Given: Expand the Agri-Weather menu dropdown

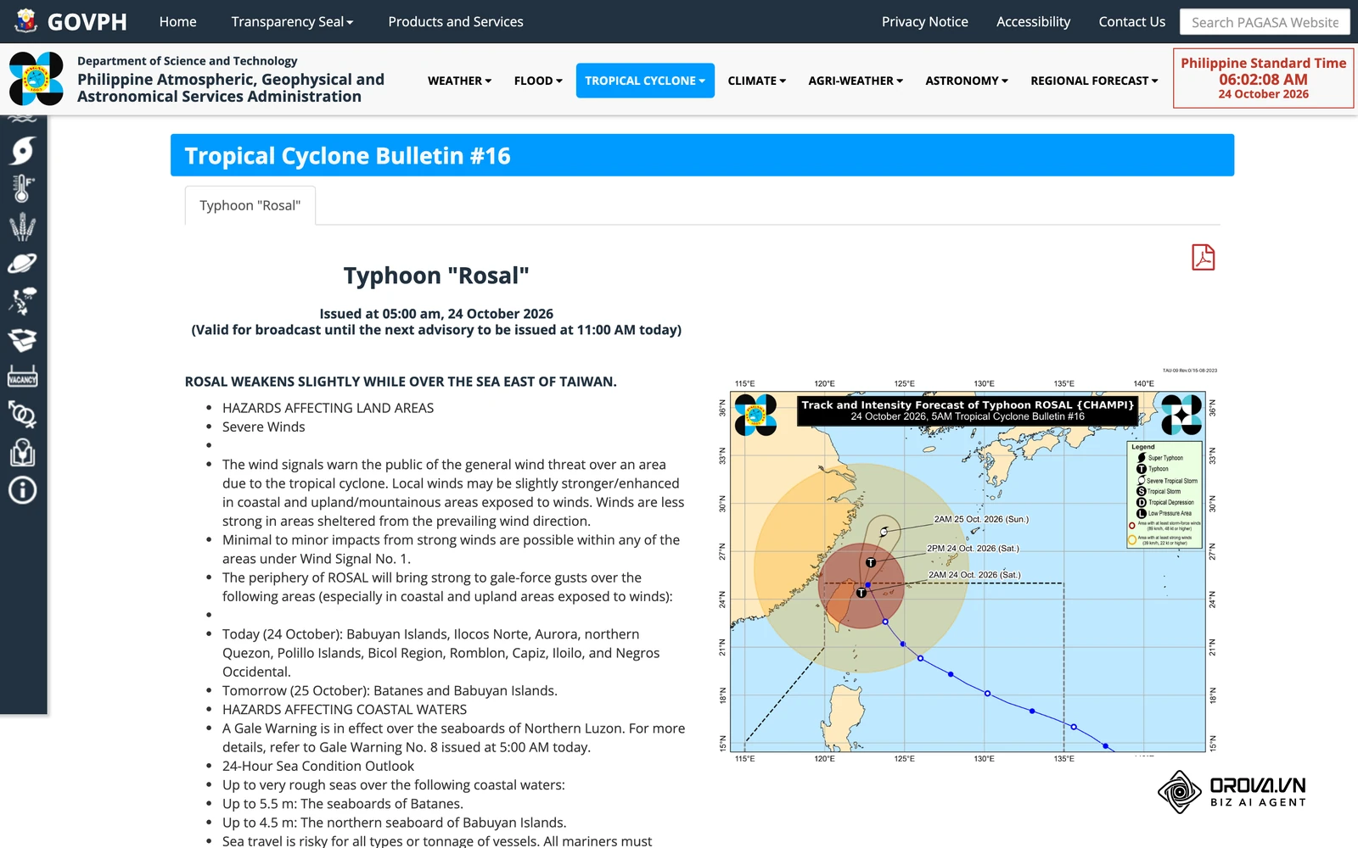Looking at the screenshot, I should coord(856,81).
